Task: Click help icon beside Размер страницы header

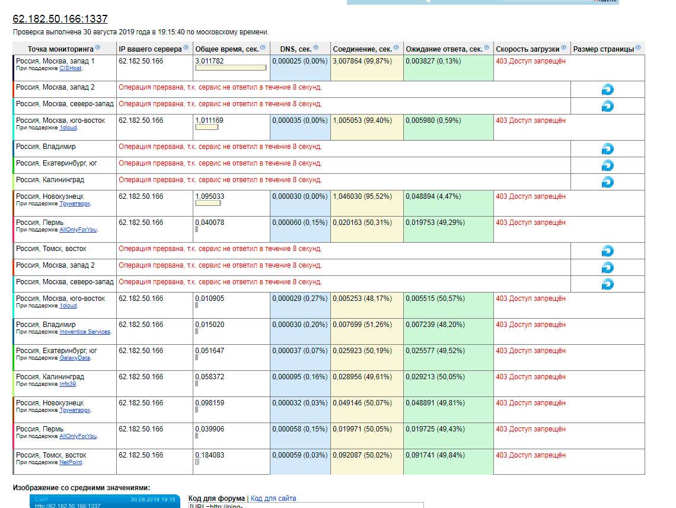Action: pyautogui.click(x=638, y=47)
